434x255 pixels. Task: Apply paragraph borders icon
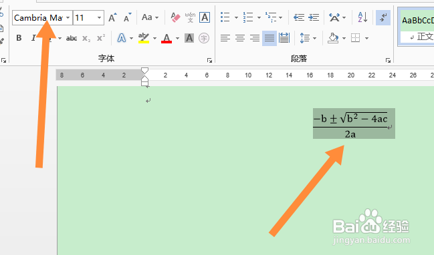pyautogui.click(x=355, y=38)
